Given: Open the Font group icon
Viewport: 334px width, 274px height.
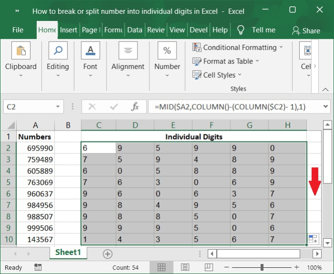Looking at the screenshot, I should pos(90,51).
